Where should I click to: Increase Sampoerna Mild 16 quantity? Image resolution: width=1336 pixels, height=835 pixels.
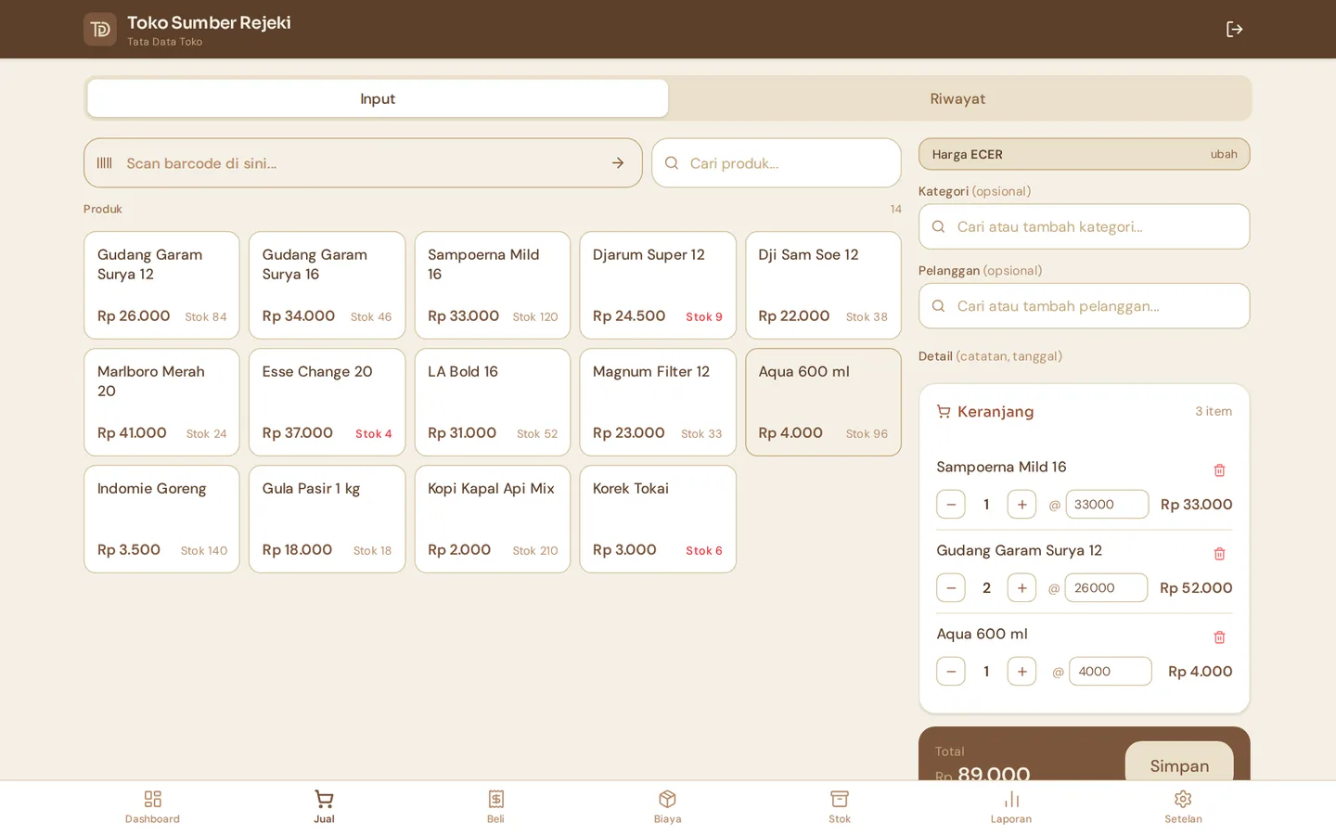pos(1021,505)
